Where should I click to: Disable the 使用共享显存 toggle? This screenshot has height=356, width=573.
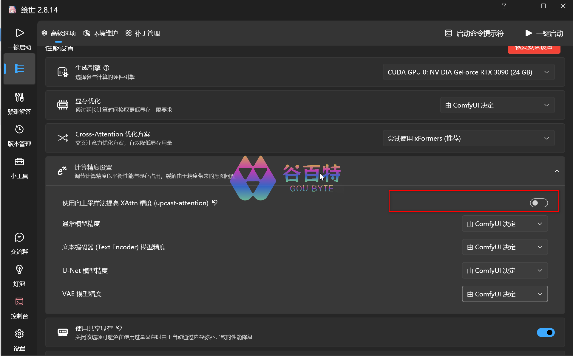546,332
